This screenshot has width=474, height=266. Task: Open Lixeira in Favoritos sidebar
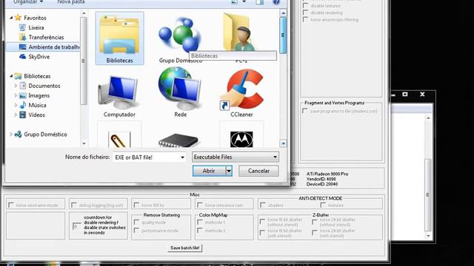tap(36, 27)
